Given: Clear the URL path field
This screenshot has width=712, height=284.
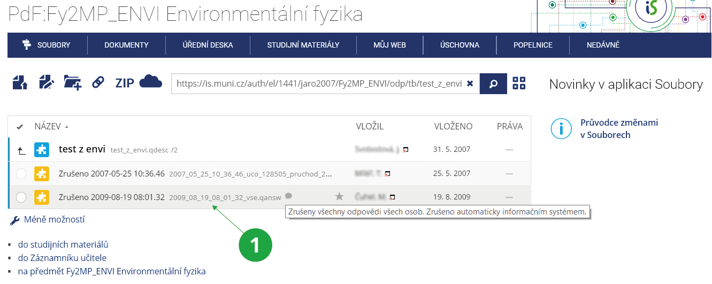Looking at the screenshot, I should pyautogui.click(x=470, y=83).
